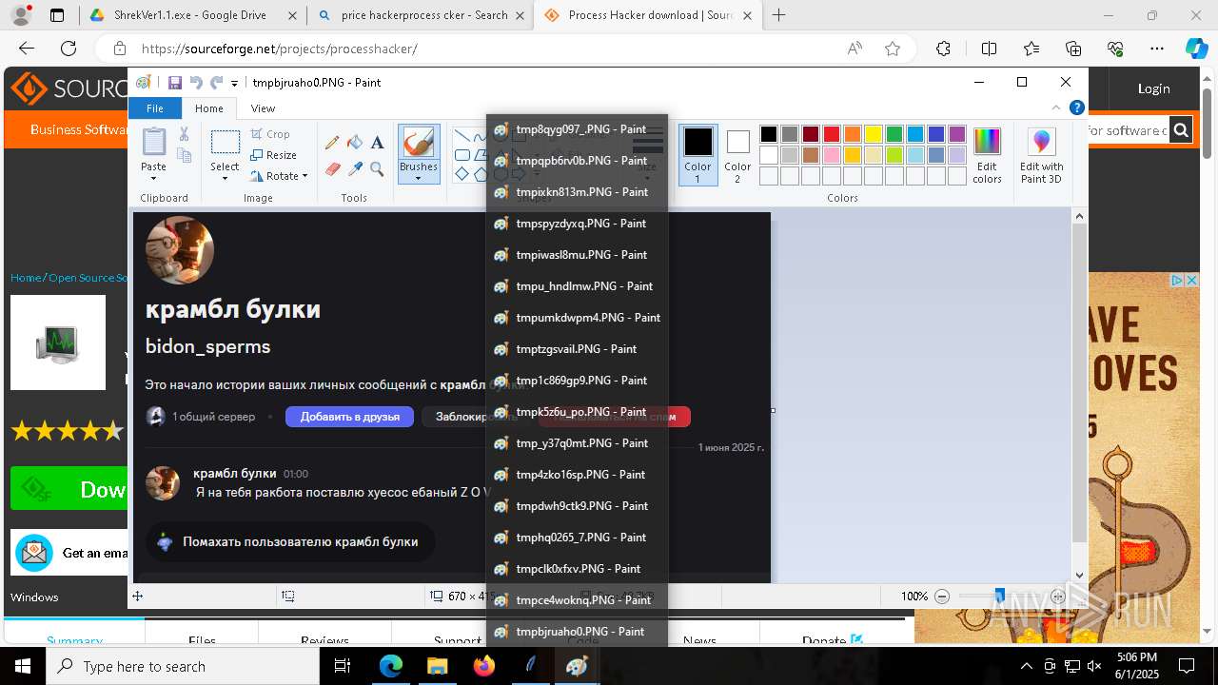Open Paste dropdown arrow
This screenshot has width=1218, height=685.
pos(153,179)
